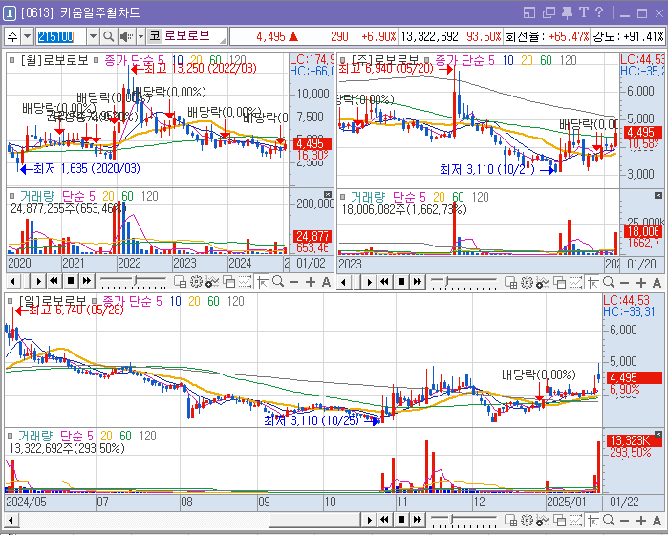Viewport: 668px width, 535px height.
Task: Click the 120 moving-average label on daily chart
Action: point(236,301)
